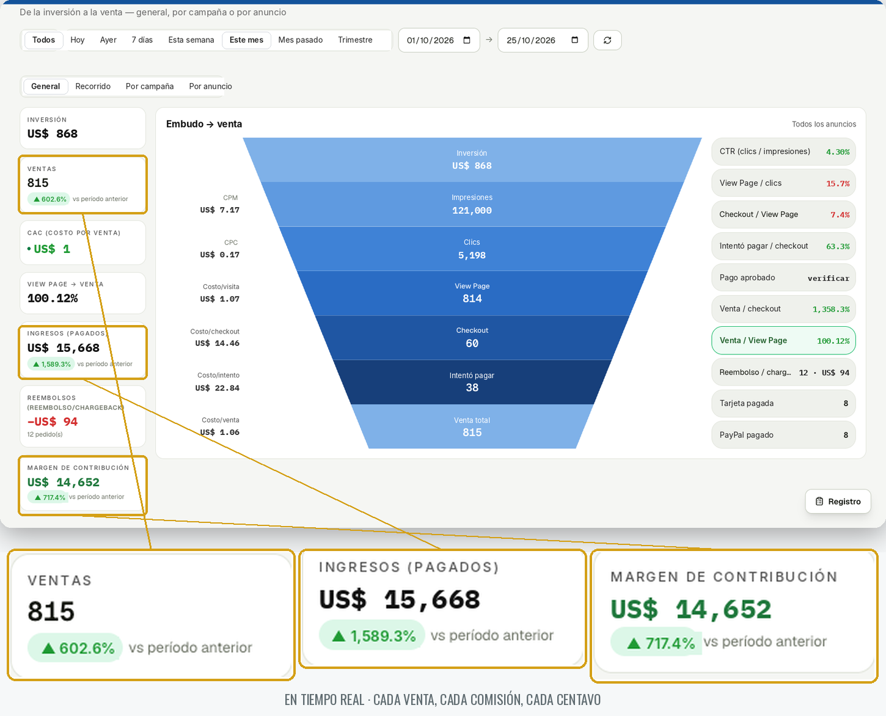
Task: Click the Venta total 815 funnel stage
Action: tap(472, 426)
